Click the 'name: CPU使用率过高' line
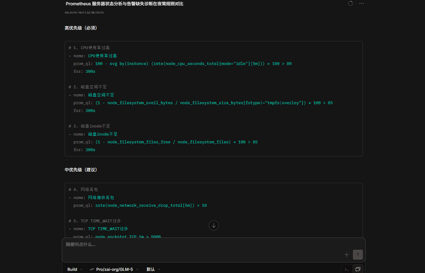425x273 pixels. [93, 56]
